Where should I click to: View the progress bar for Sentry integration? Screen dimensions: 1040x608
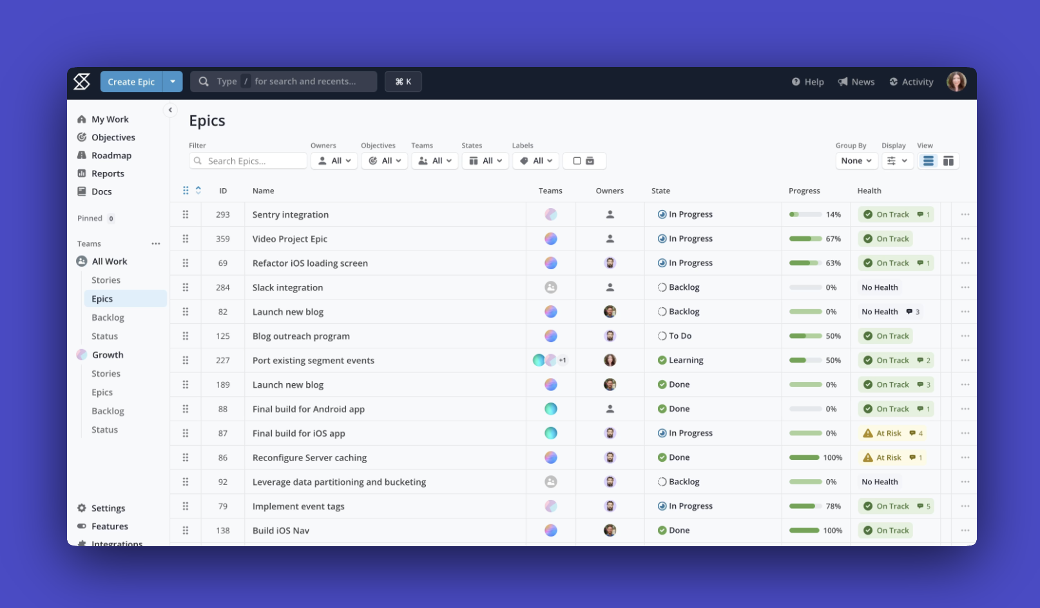pos(804,214)
